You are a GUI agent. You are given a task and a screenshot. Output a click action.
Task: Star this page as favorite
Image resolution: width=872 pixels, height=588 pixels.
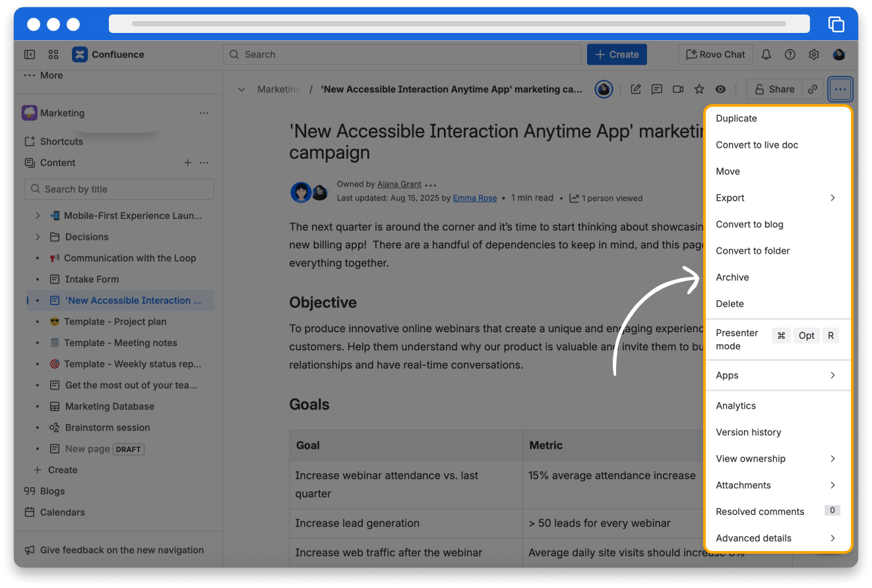699,90
